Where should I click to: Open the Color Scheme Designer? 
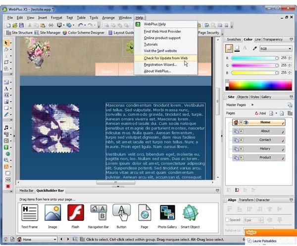click(84, 33)
